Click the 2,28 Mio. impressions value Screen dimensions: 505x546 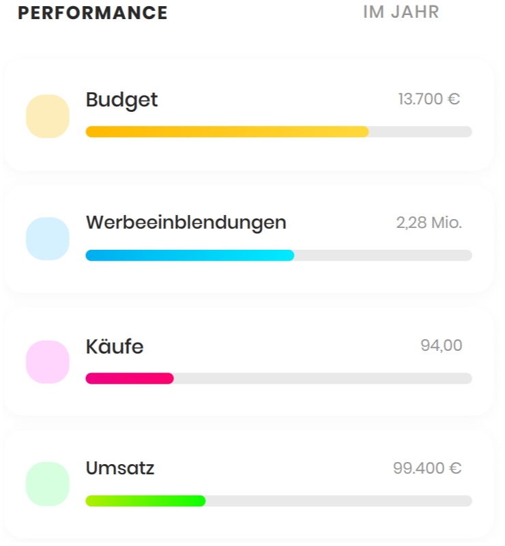[429, 222]
